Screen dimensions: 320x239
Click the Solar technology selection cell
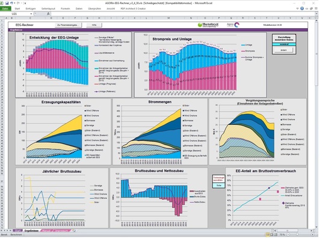click(x=219, y=186)
